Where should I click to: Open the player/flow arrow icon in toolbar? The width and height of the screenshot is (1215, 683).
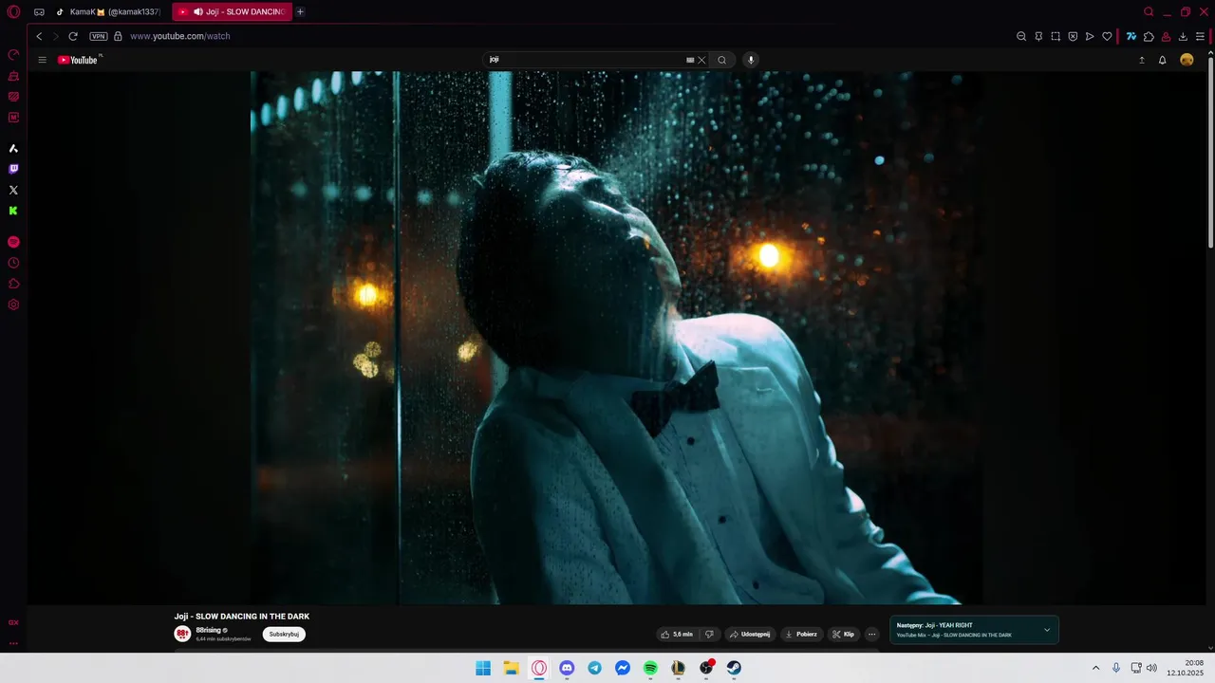1090,36
